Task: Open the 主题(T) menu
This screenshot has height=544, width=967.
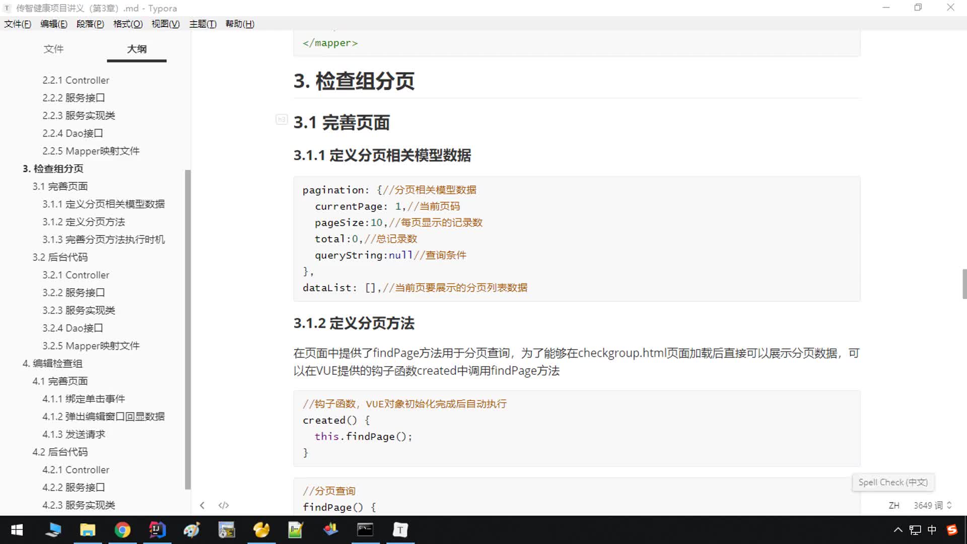Action: 203,24
